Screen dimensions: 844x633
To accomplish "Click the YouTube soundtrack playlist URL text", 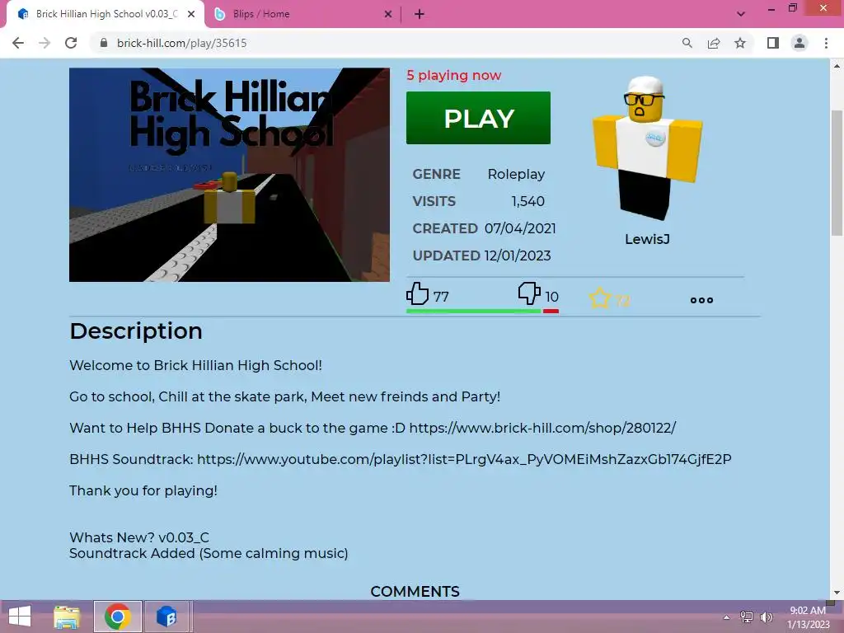I will tap(464, 459).
